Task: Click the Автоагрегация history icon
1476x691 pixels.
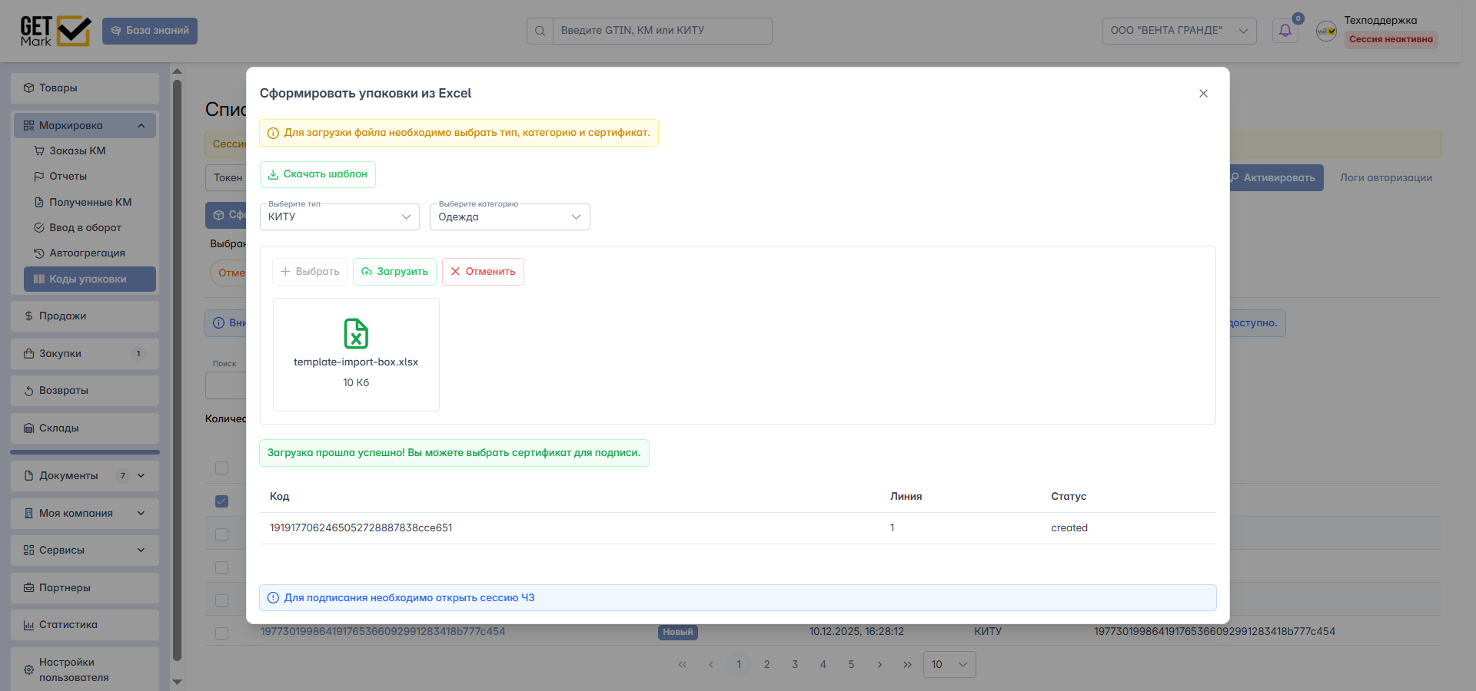Action: click(x=39, y=253)
